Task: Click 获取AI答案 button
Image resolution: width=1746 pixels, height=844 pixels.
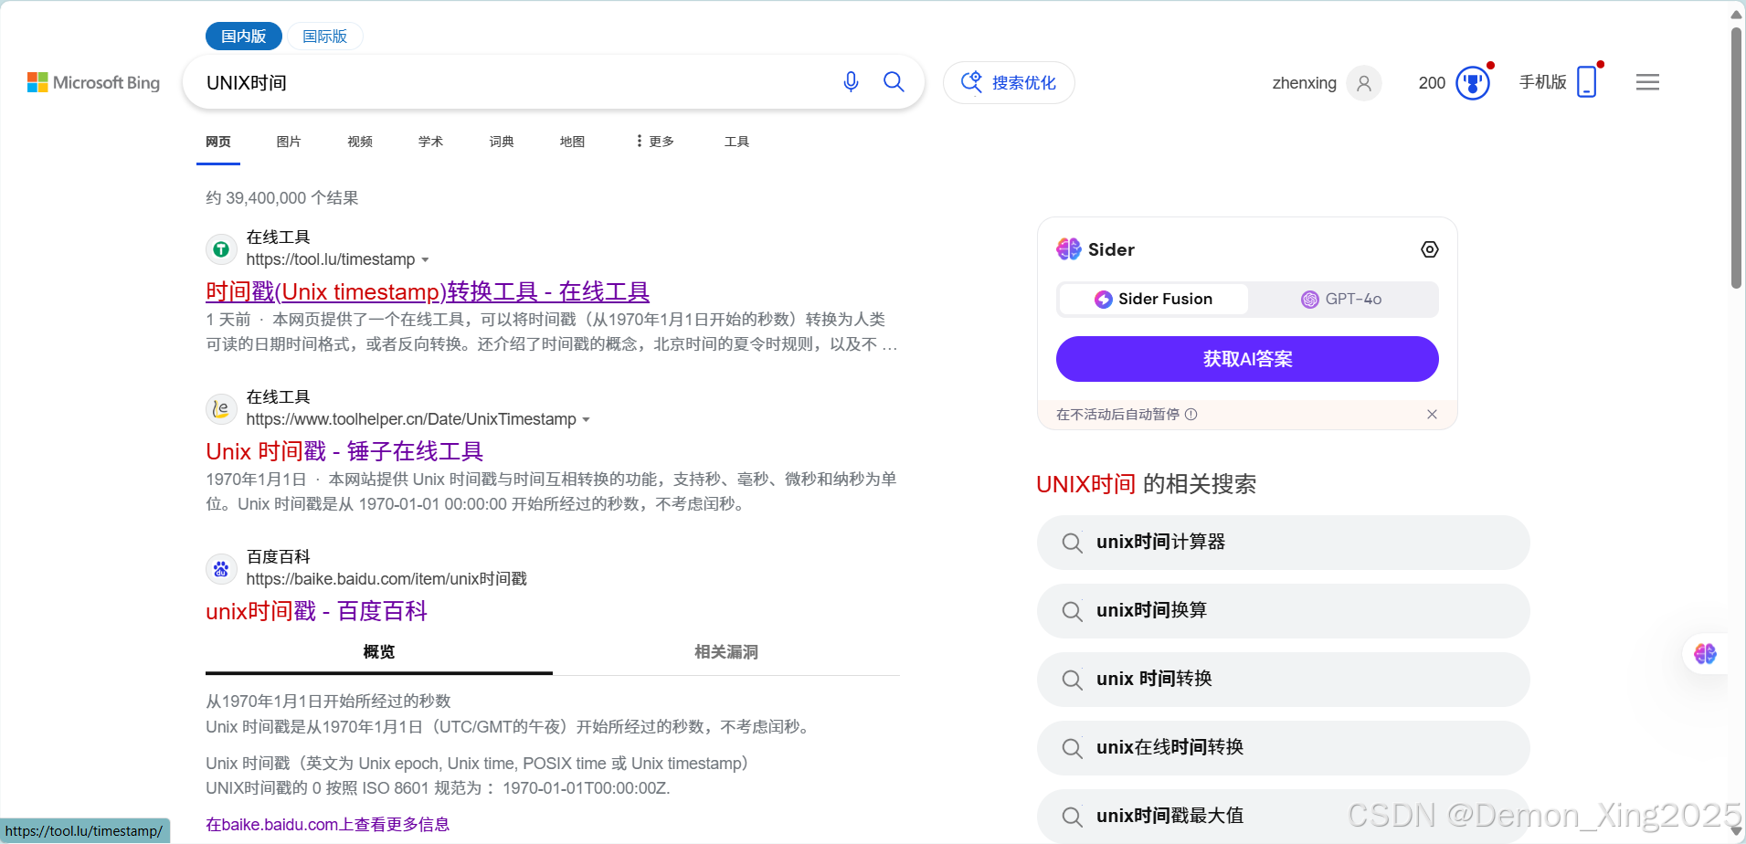Action: [1247, 359]
